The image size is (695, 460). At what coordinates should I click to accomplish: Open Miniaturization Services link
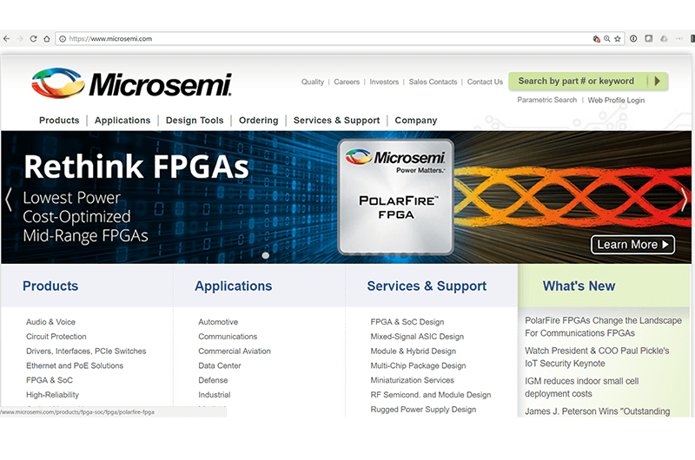[x=412, y=380]
